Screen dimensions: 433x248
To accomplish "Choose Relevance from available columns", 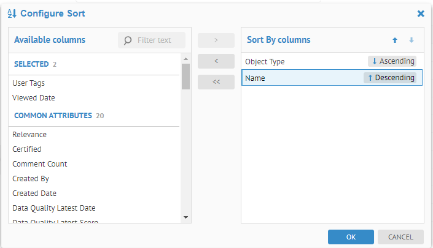I will click(29, 135).
